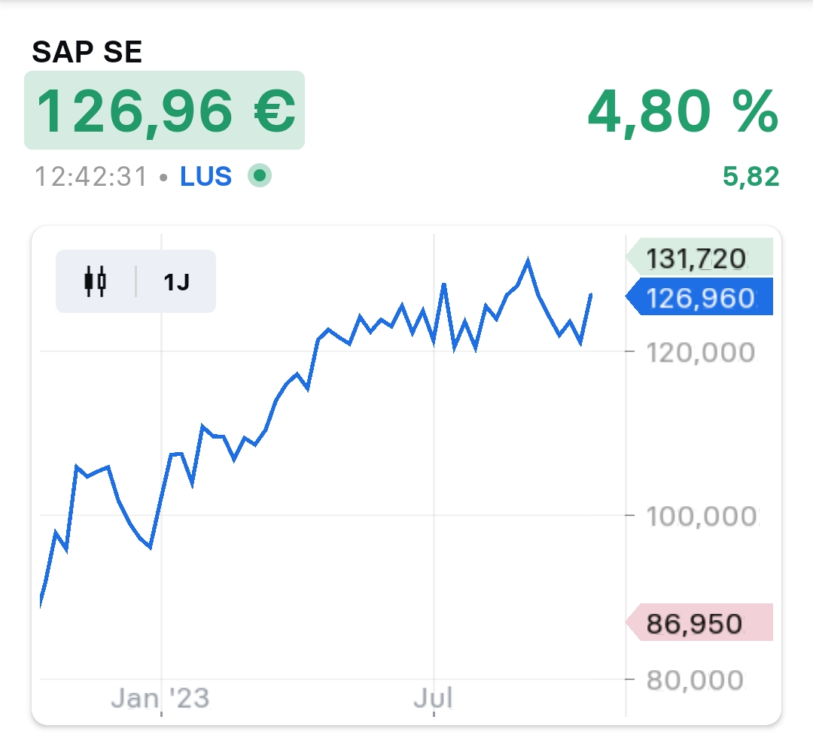
Task: Click the LUS exchange link
Action: pyautogui.click(x=206, y=177)
